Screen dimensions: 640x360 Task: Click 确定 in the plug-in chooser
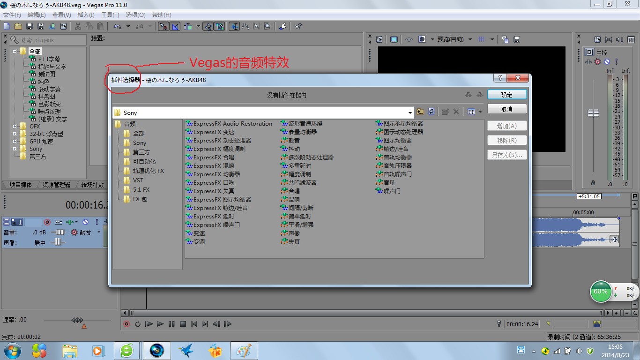tap(507, 94)
